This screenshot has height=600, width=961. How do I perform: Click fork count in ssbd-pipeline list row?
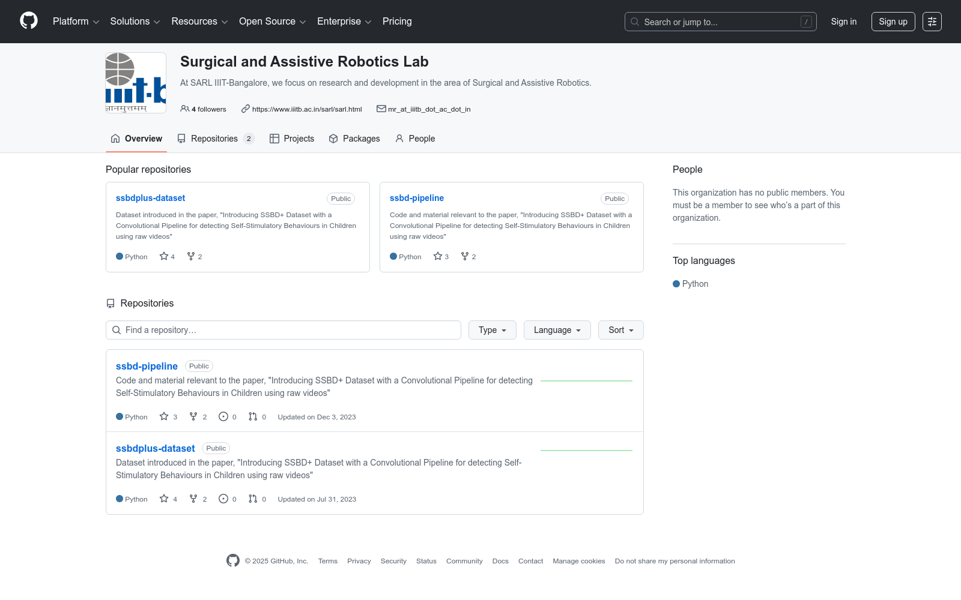198,416
